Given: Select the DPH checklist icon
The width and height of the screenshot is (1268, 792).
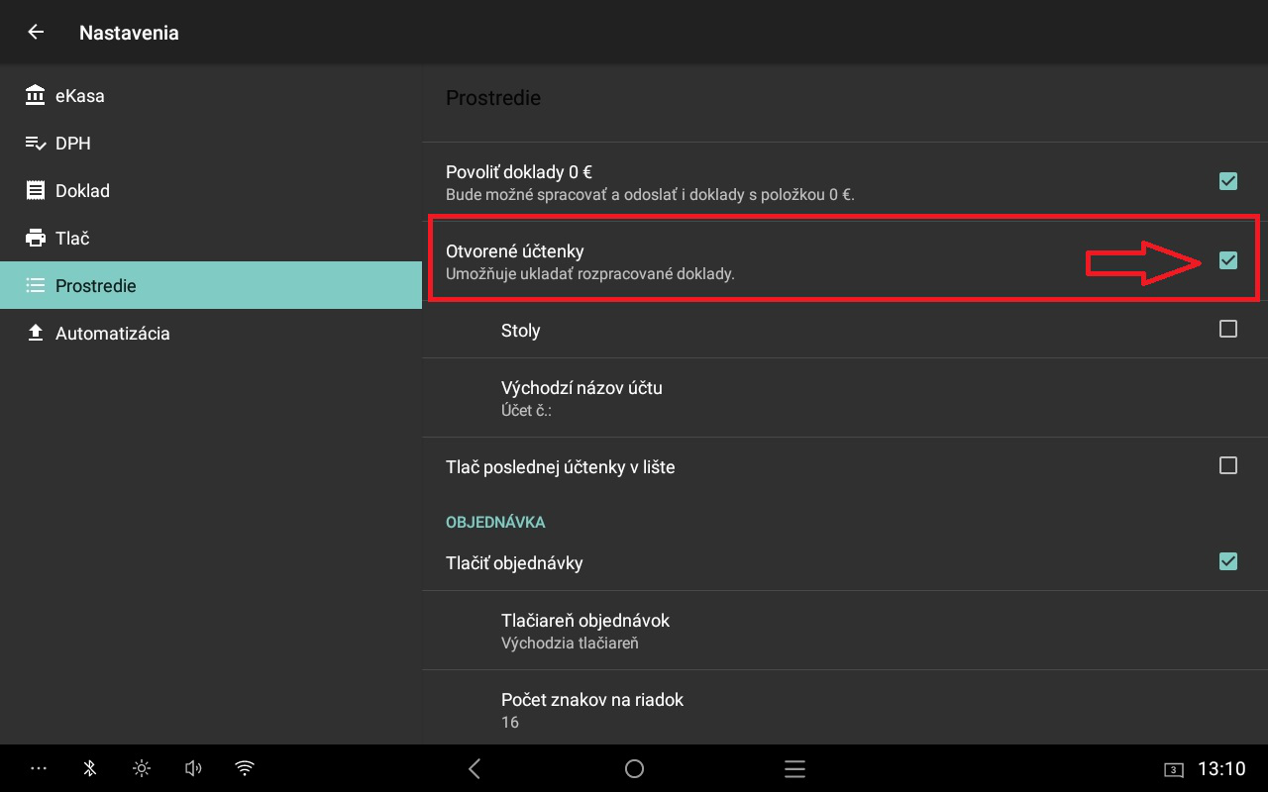Looking at the screenshot, I should [36, 143].
